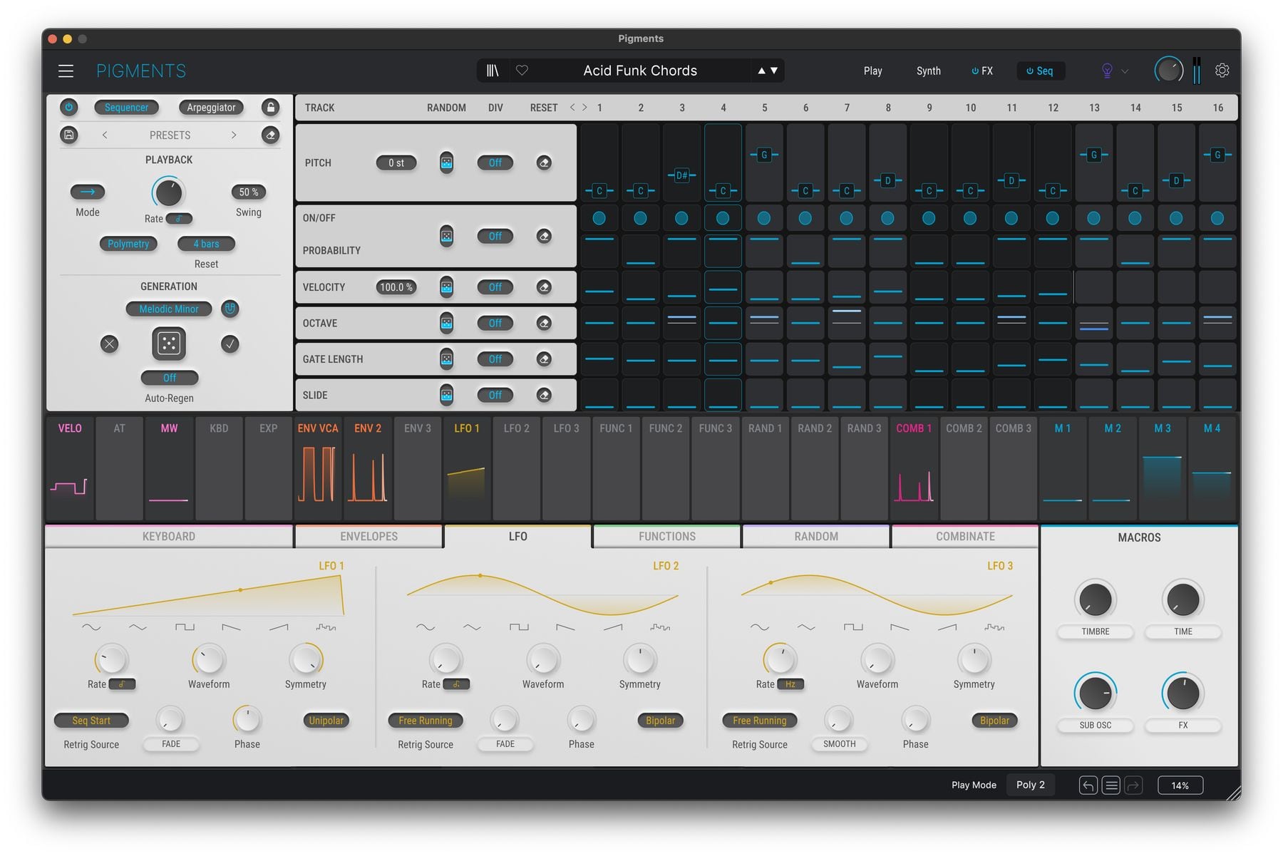Click the next preset arrow beside Acid Funk Chords
1283x856 pixels.
(774, 71)
